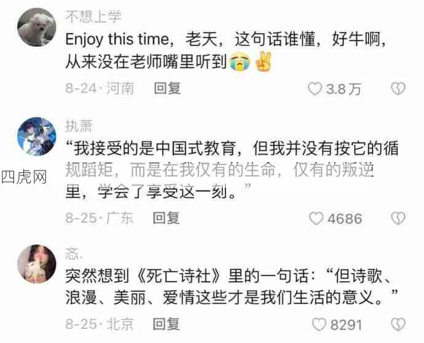This screenshot has height=343, width=424.
Task: Tap broken heart on the Beijing comment
Action: [398, 325]
